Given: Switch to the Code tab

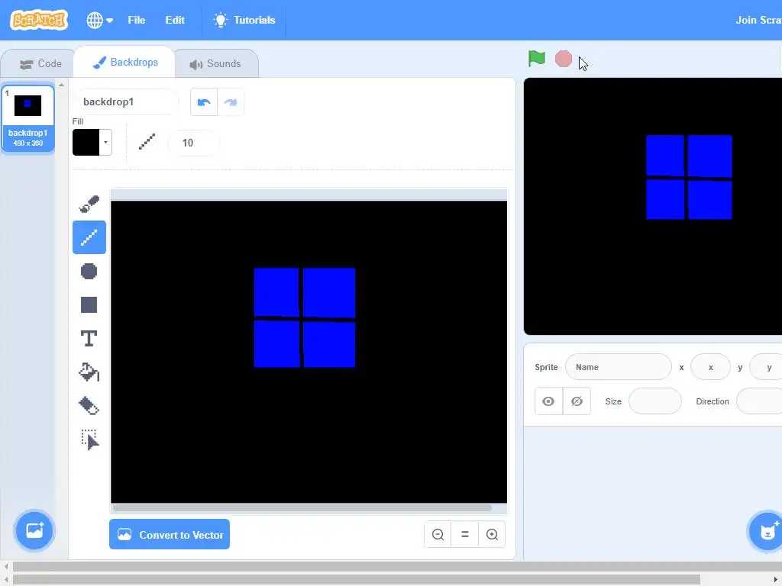Looking at the screenshot, I should click(40, 64).
